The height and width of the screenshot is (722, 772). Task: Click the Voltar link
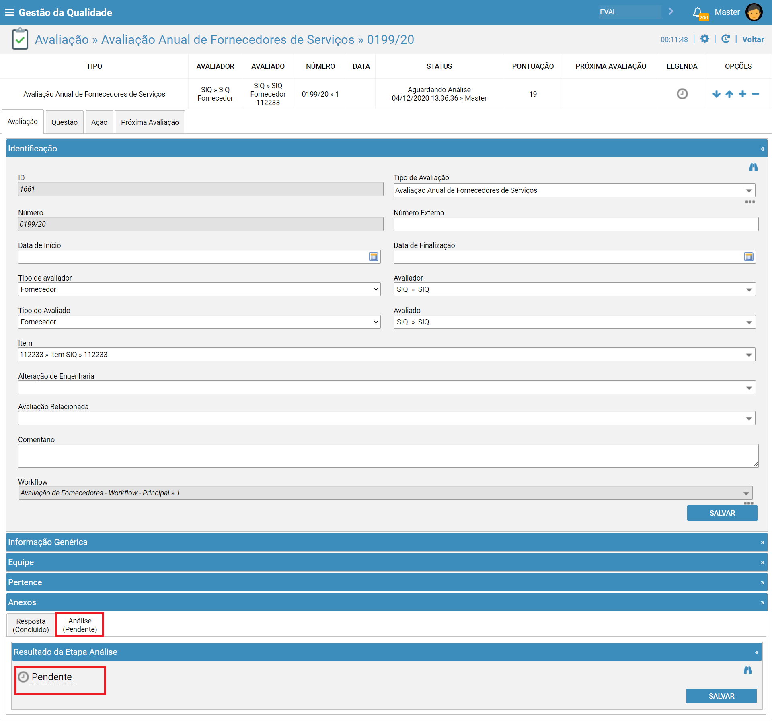753,39
